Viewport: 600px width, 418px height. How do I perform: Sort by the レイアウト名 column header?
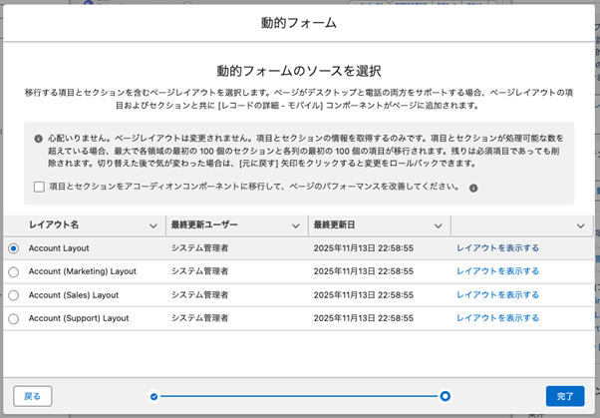pos(54,225)
